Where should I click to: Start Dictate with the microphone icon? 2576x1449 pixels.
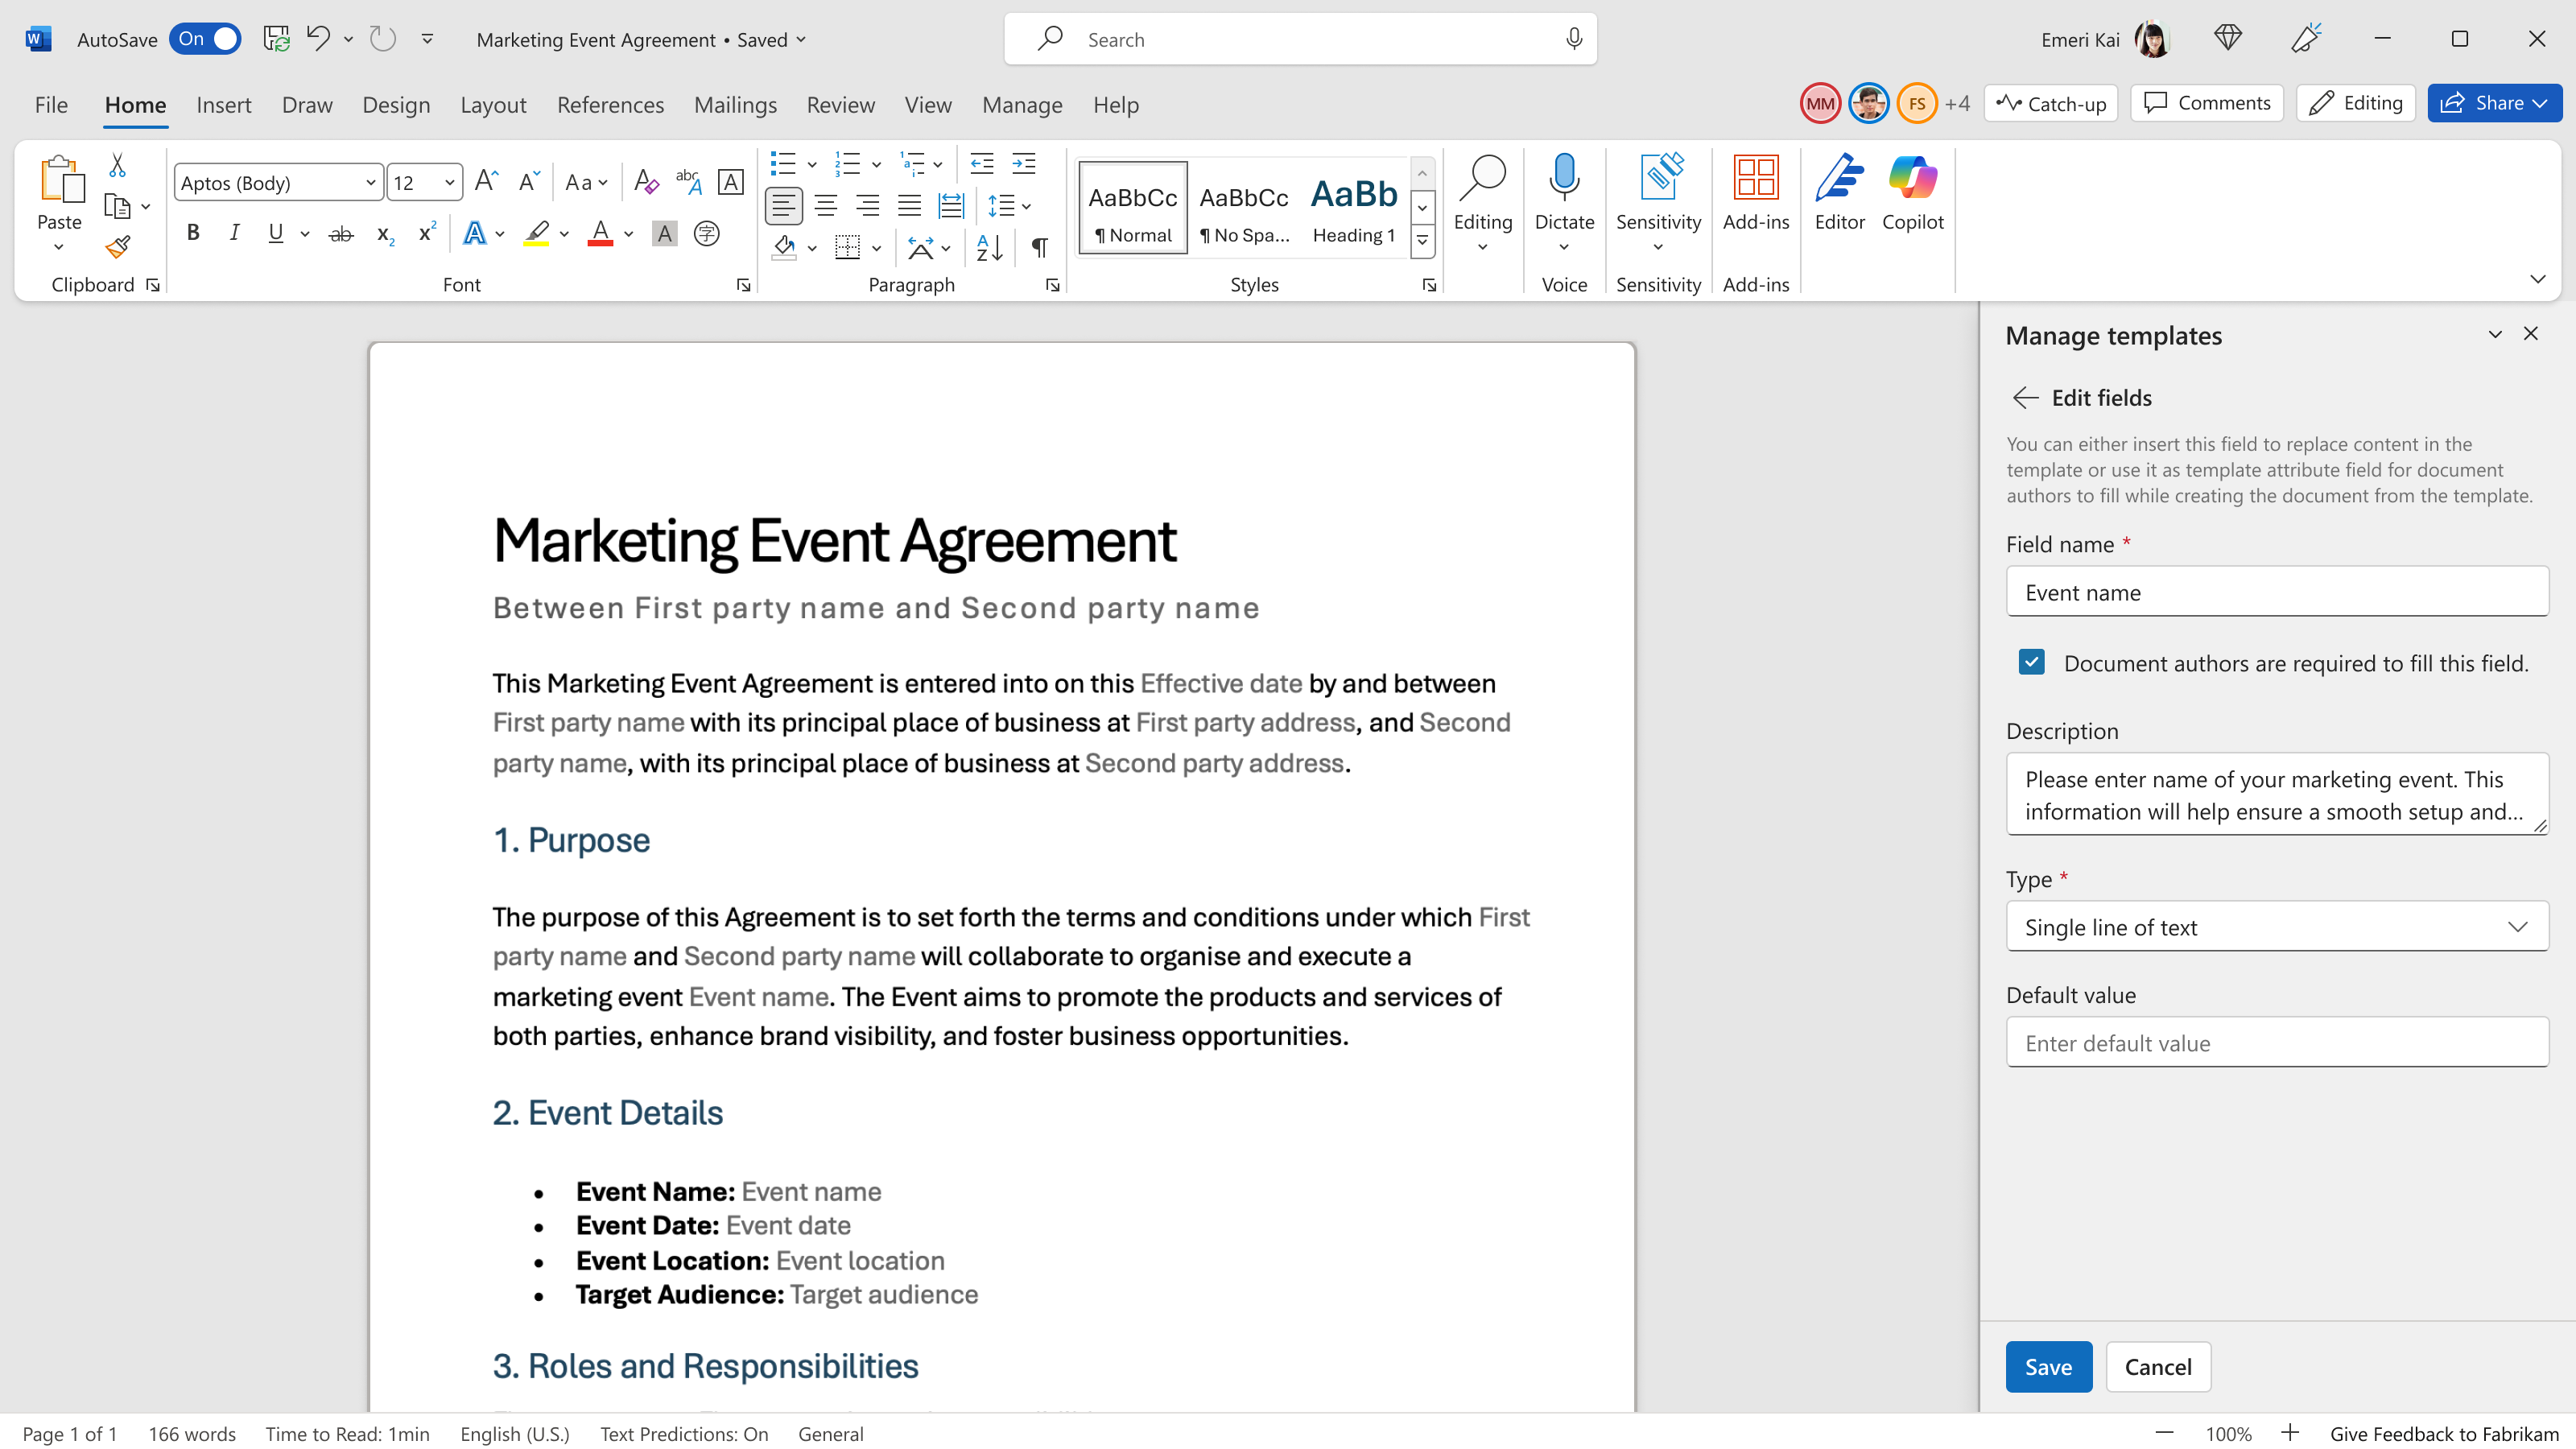click(x=1564, y=179)
